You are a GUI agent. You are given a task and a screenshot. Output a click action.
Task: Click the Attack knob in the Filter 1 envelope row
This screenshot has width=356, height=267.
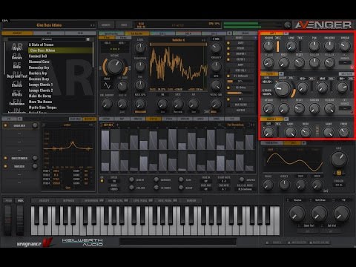pyautogui.click(x=268, y=108)
